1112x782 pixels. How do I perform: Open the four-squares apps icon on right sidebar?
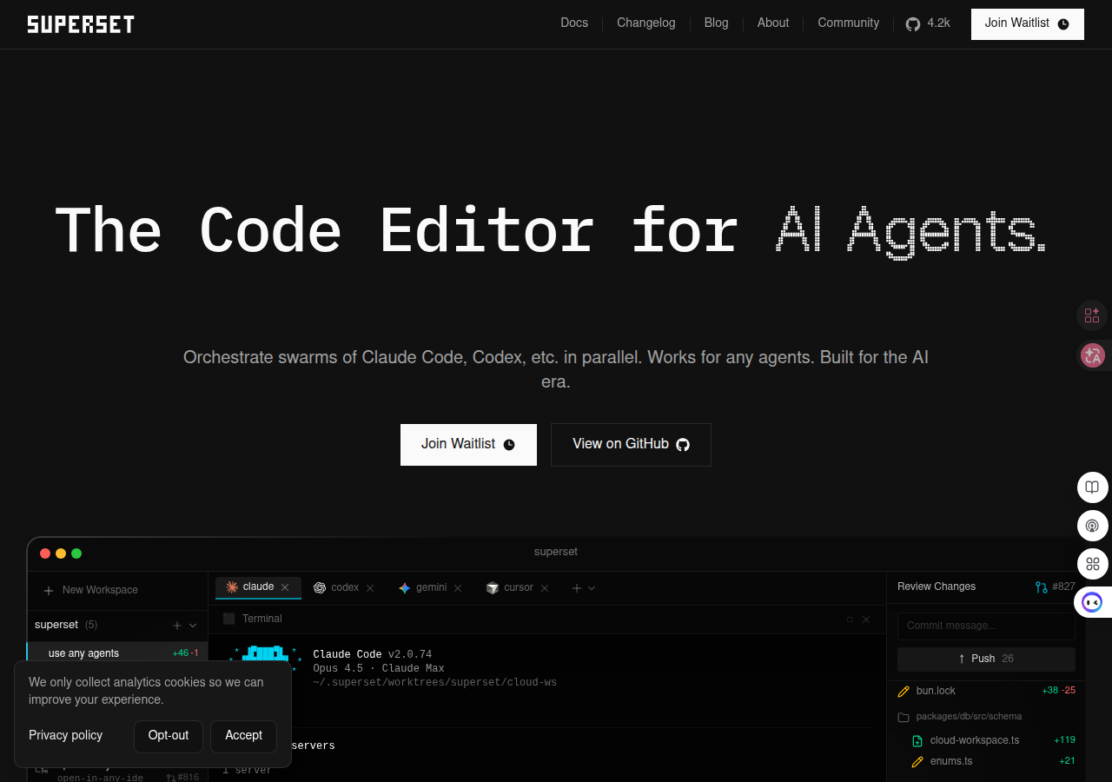[x=1093, y=564]
